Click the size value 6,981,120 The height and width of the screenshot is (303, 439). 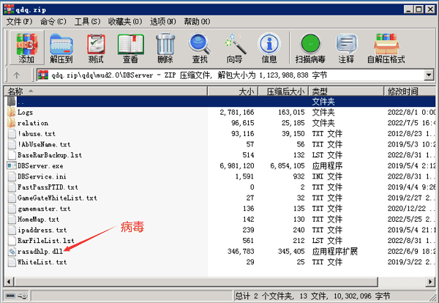(237, 166)
